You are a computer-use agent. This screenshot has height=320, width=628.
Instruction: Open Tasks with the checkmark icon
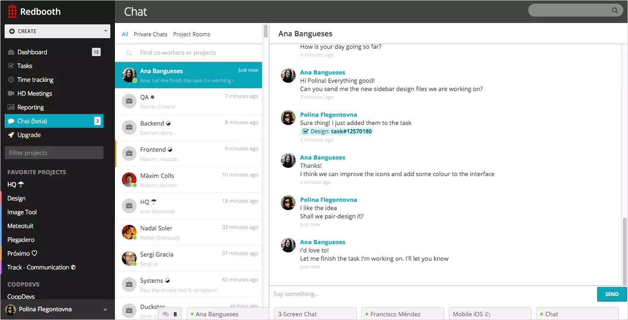[x=11, y=66]
